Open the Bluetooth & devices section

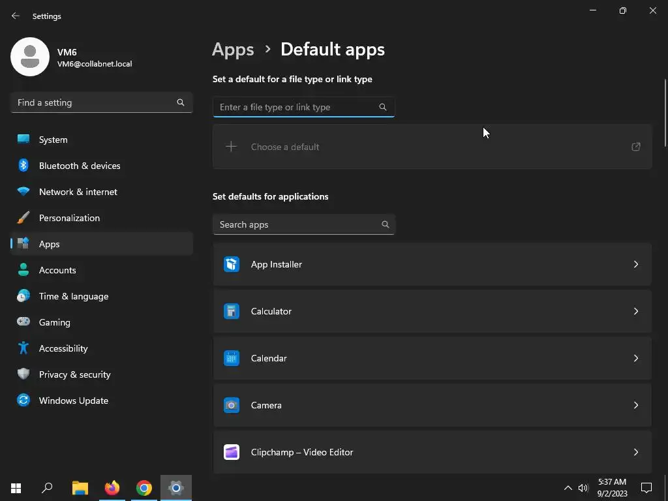click(x=80, y=166)
